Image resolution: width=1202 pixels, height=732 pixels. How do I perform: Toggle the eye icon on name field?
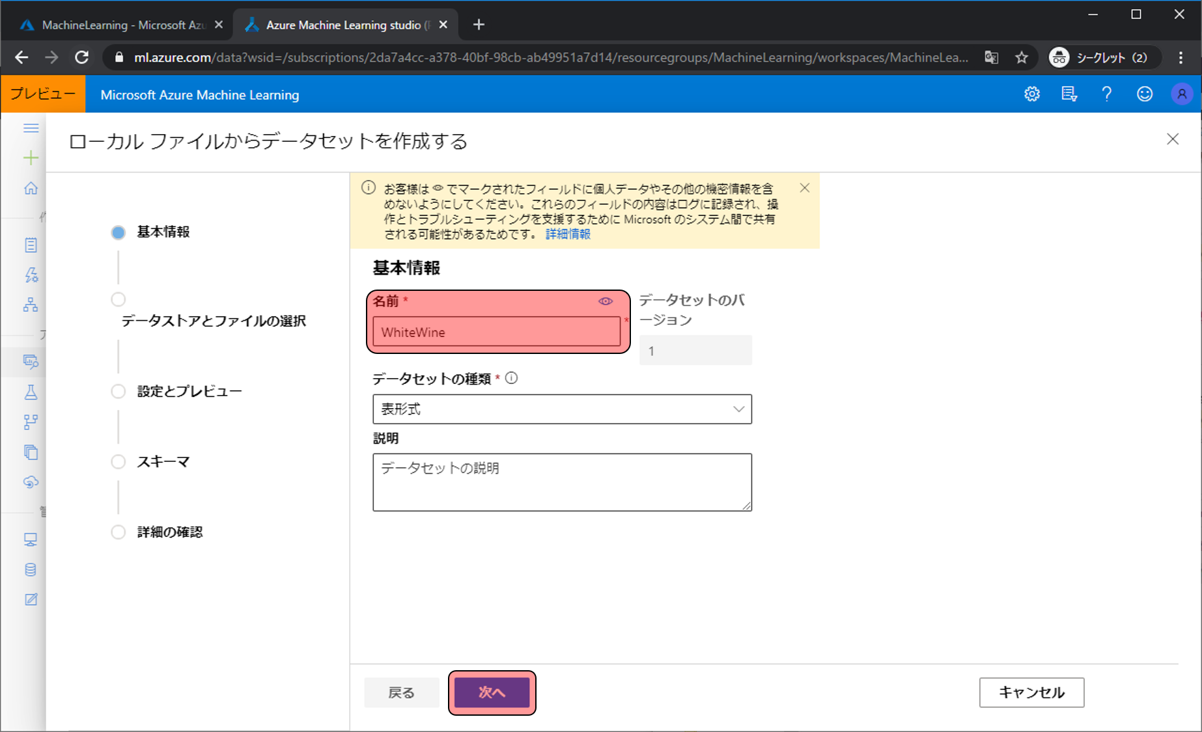pos(605,301)
